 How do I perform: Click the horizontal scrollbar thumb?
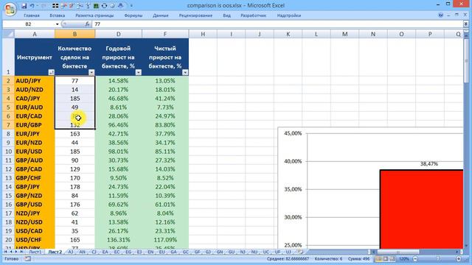point(398,252)
